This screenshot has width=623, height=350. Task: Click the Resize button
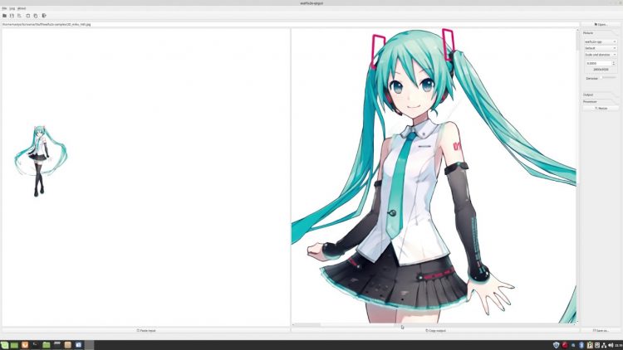(x=601, y=109)
